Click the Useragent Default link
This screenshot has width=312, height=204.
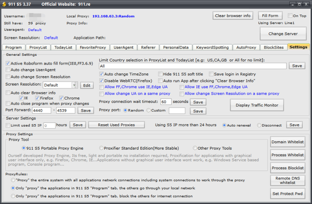pos(35,30)
